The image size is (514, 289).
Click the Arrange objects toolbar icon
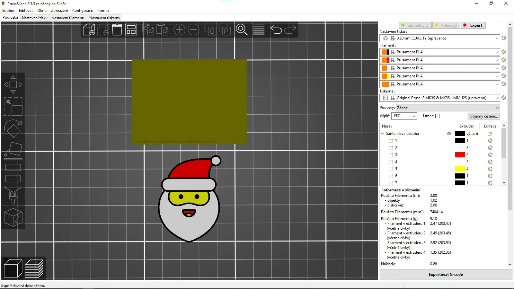coord(131,30)
